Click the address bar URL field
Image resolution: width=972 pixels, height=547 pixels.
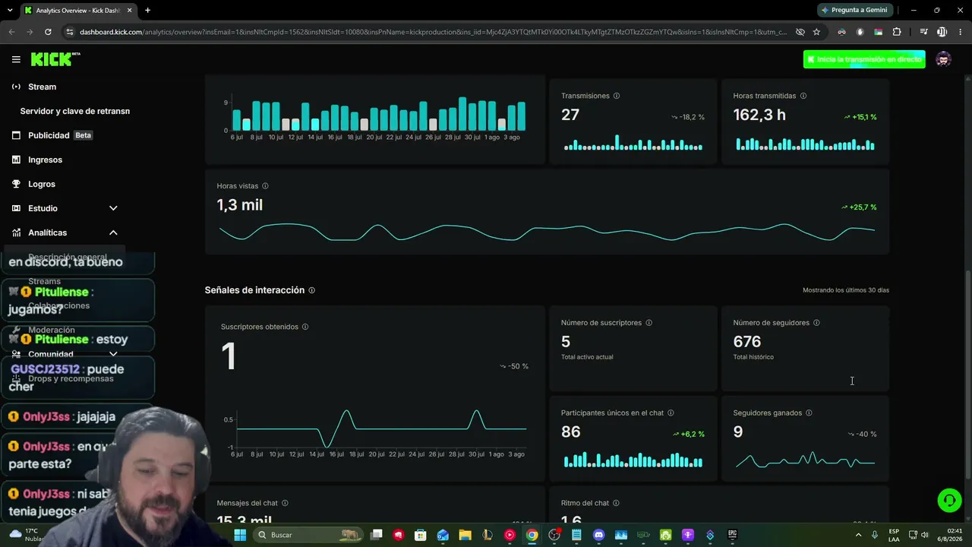point(433,32)
